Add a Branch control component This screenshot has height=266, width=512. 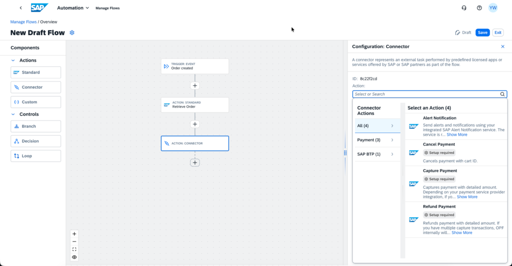click(35, 126)
